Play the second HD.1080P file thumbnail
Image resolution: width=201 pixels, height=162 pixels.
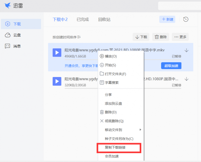[x=57, y=81]
